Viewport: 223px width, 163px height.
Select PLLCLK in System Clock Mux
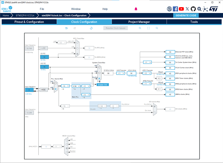pyautogui.click(x=99, y=79)
